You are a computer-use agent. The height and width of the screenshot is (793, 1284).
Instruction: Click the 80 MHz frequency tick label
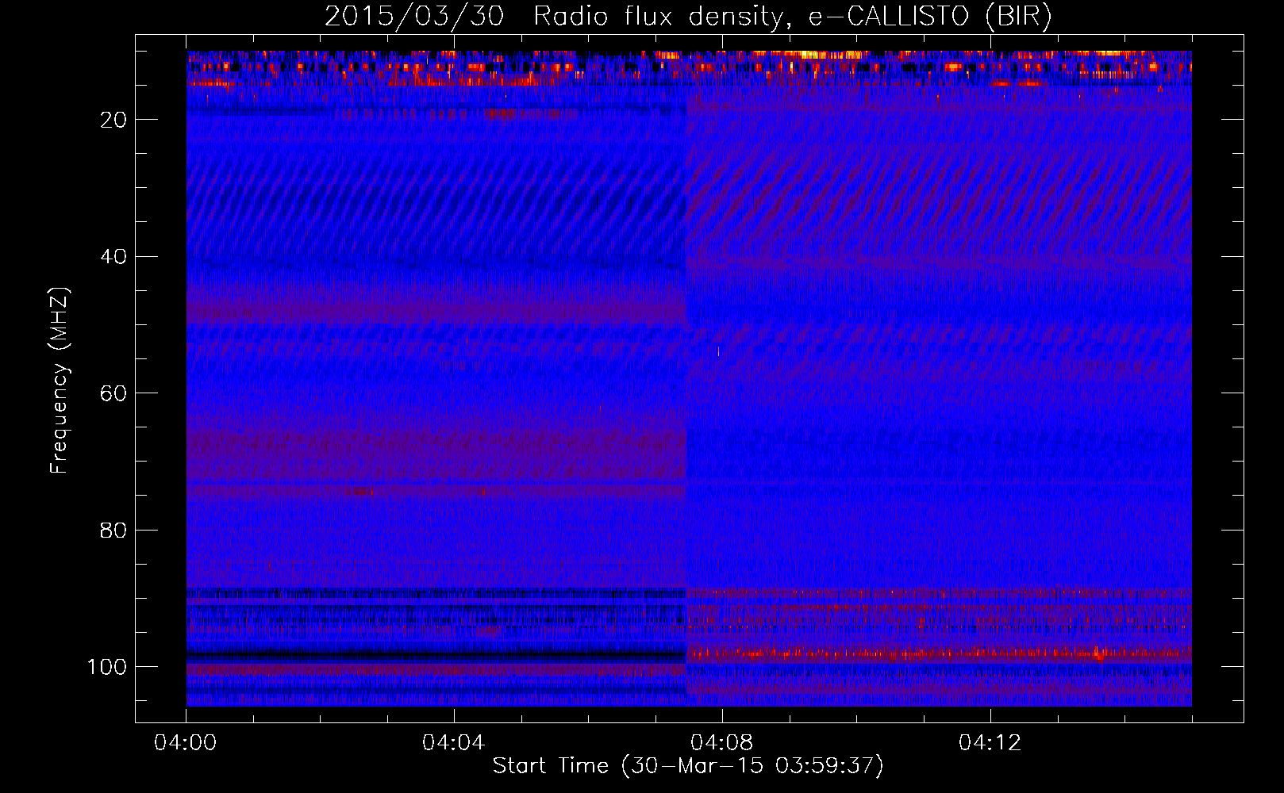tap(114, 531)
